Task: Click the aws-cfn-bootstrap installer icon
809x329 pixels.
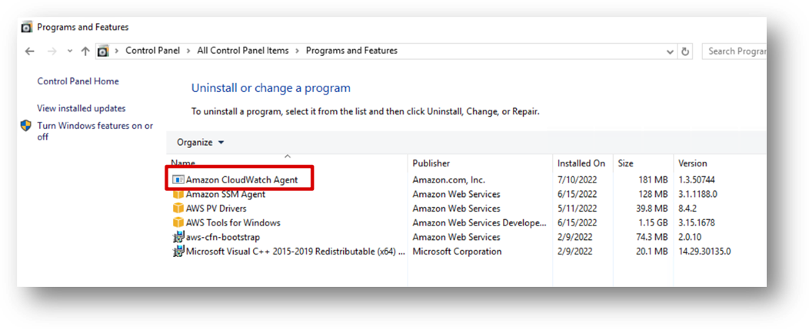Action: click(178, 237)
